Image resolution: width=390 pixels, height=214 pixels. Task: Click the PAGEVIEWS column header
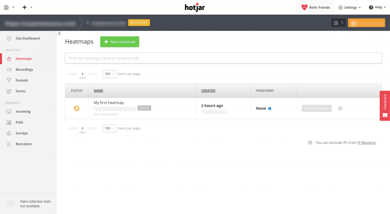(x=265, y=91)
